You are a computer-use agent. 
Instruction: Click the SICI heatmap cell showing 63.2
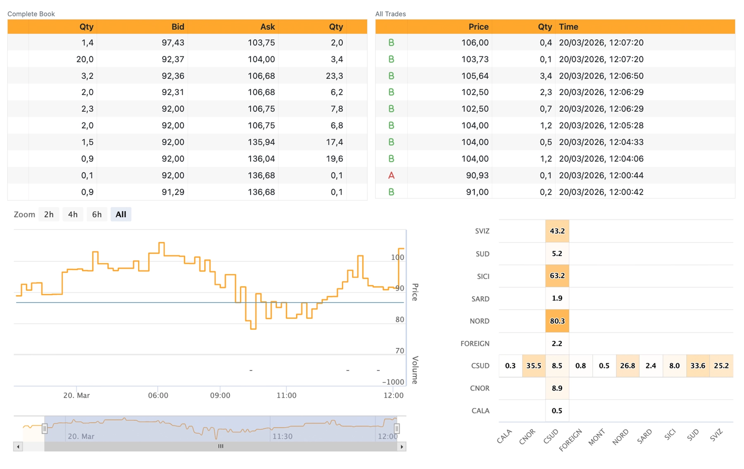click(557, 276)
